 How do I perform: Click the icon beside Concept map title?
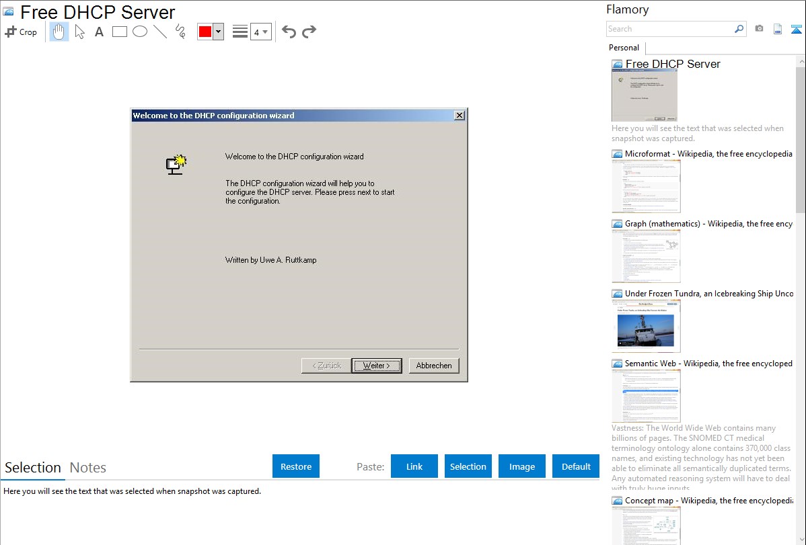(x=618, y=501)
